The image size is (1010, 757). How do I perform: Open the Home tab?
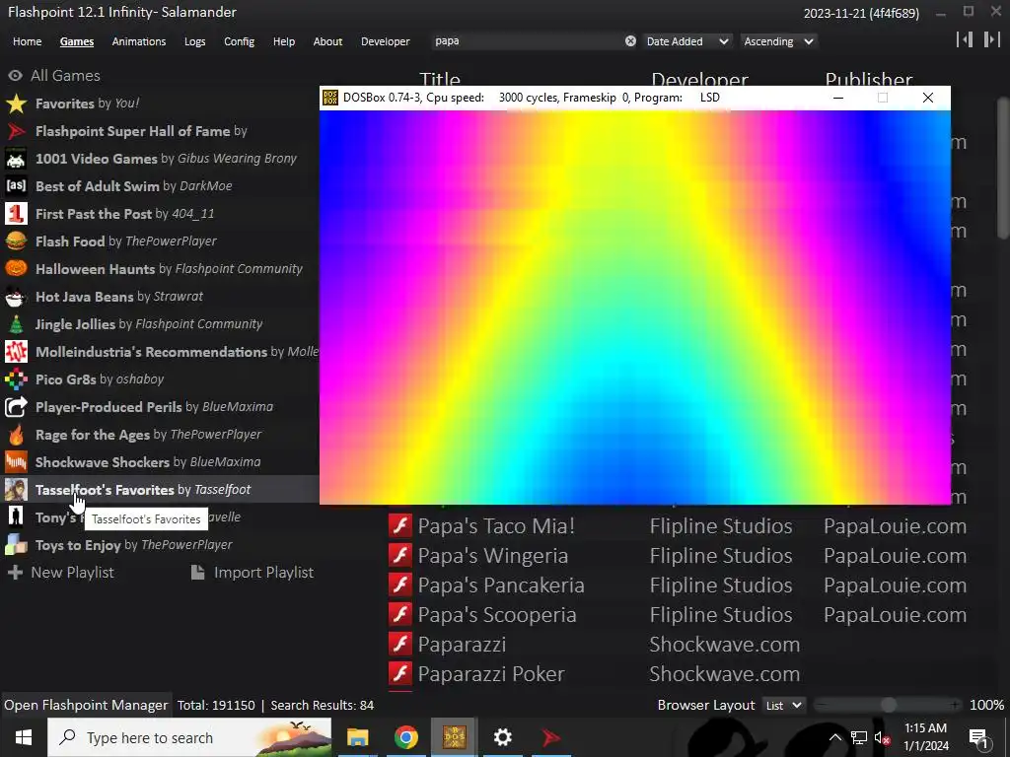[27, 41]
